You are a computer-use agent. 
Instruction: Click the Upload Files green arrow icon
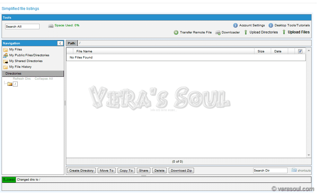pos(284,32)
